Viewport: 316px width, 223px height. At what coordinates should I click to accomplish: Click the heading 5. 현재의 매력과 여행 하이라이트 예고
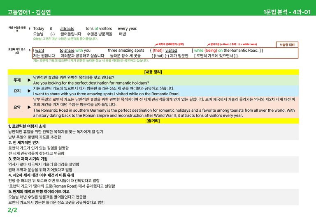point(39,191)
